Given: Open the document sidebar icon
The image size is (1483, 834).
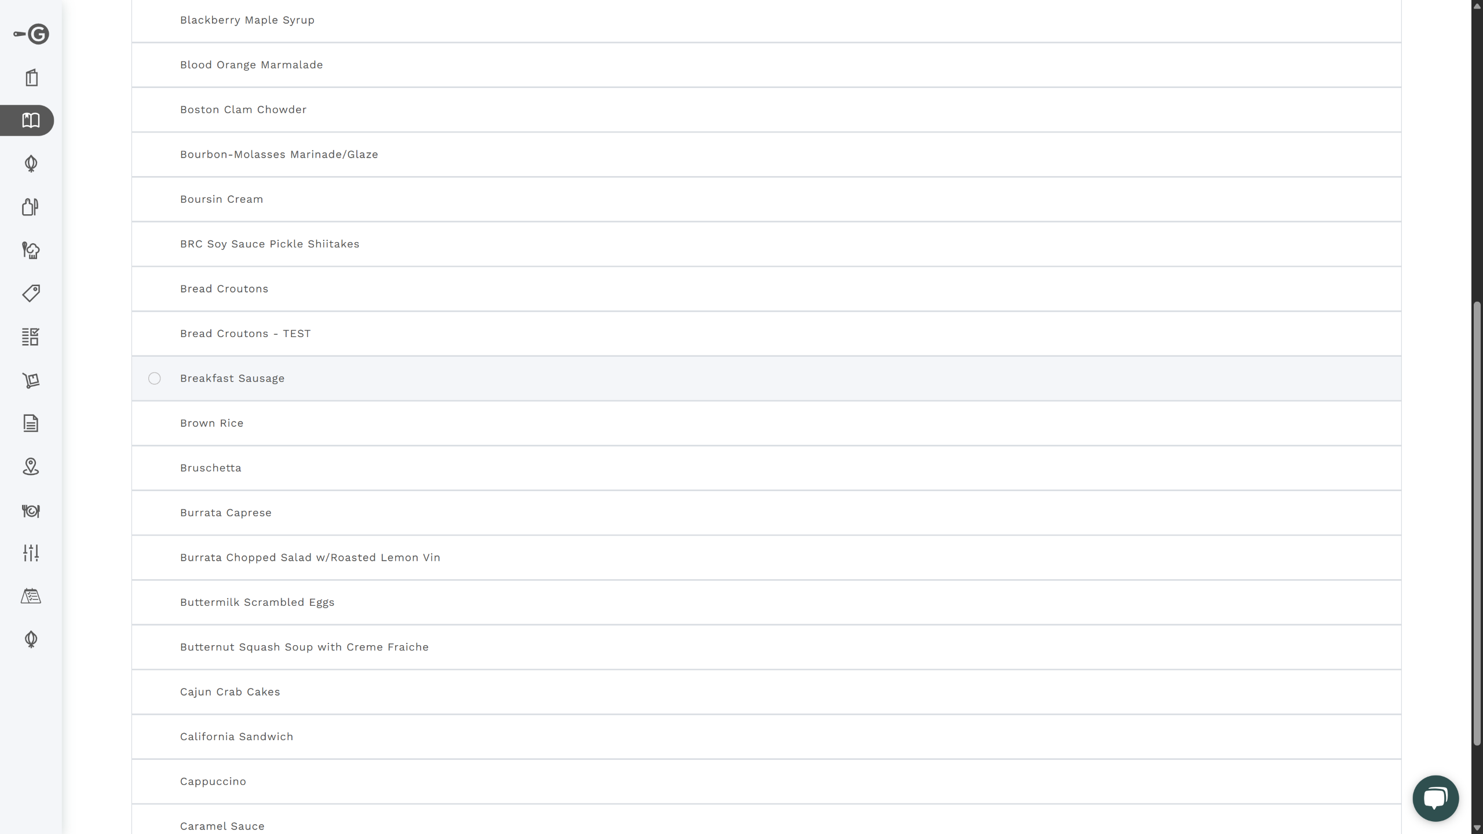Looking at the screenshot, I should 31,423.
